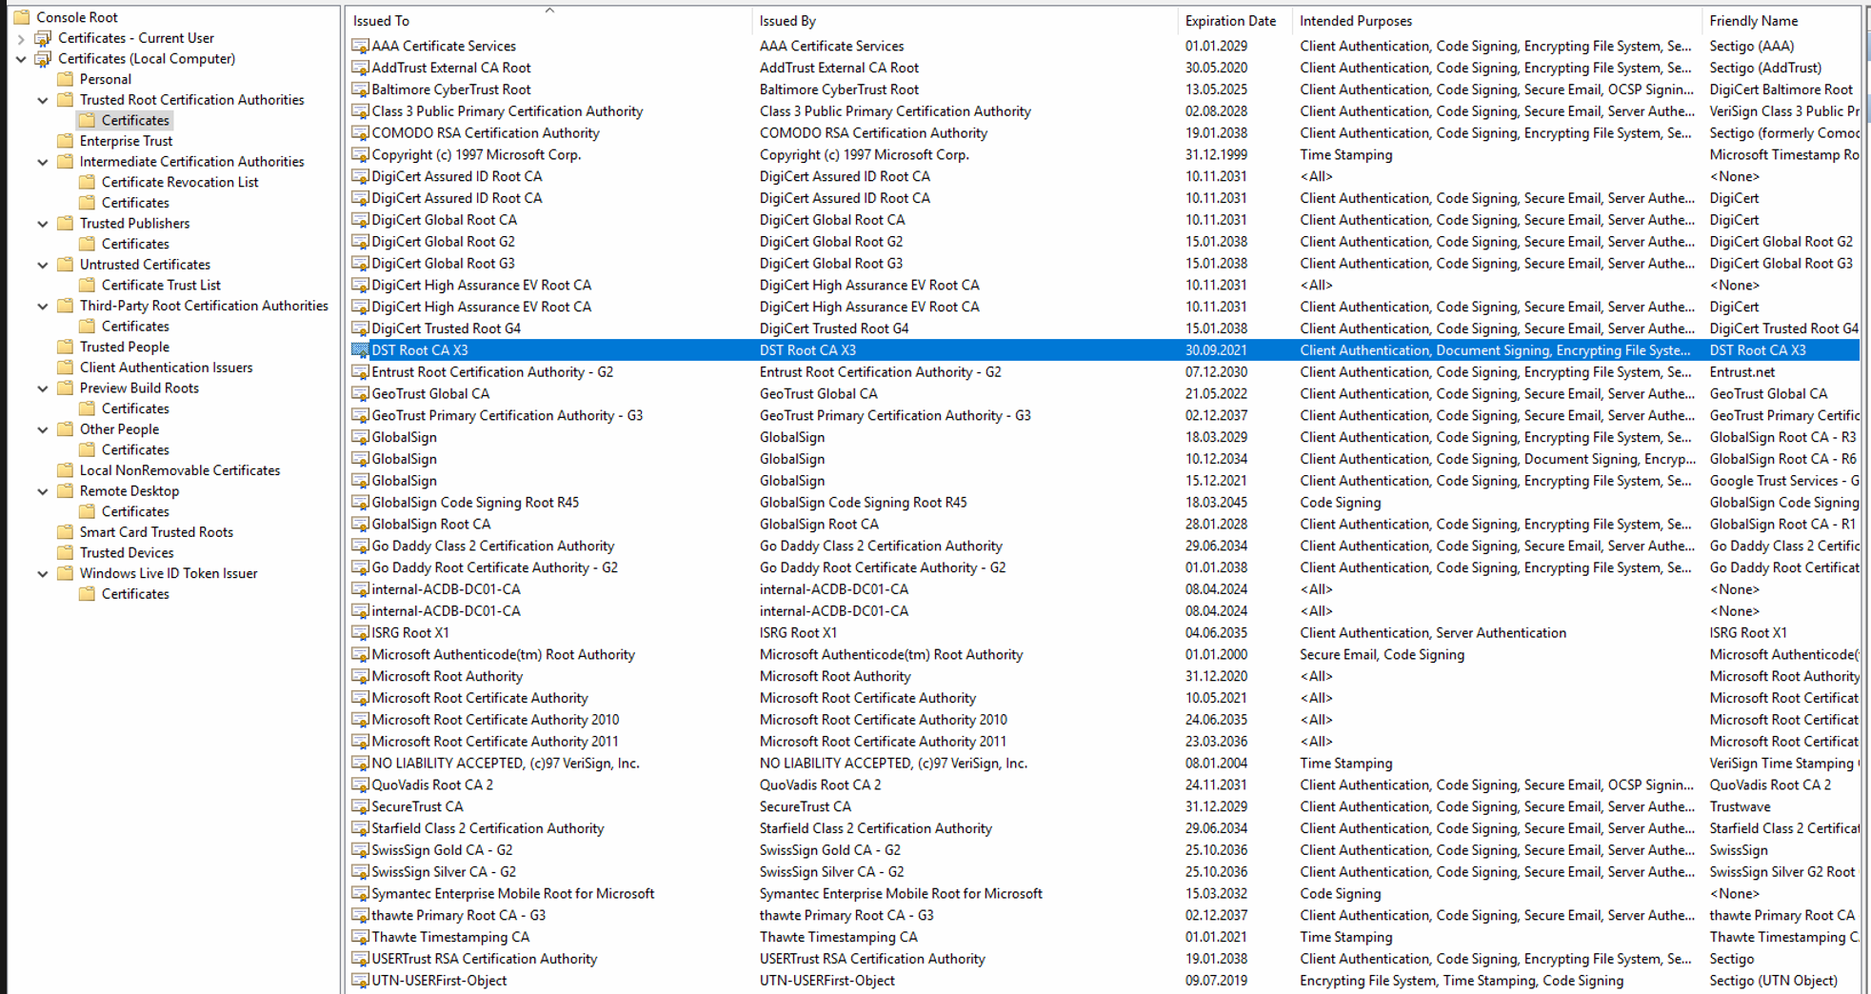Click the Console Root folder icon

click(x=21, y=17)
